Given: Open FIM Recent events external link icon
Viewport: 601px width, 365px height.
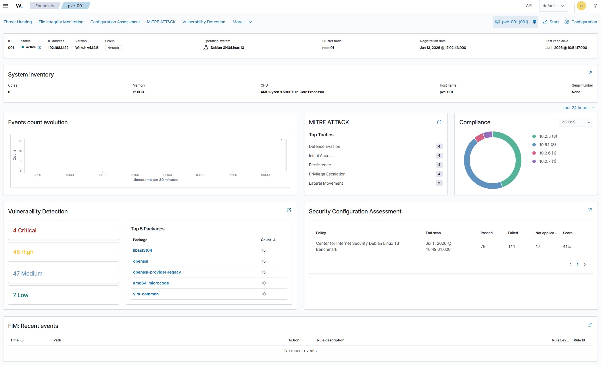Looking at the screenshot, I should [x=590, y=325].
